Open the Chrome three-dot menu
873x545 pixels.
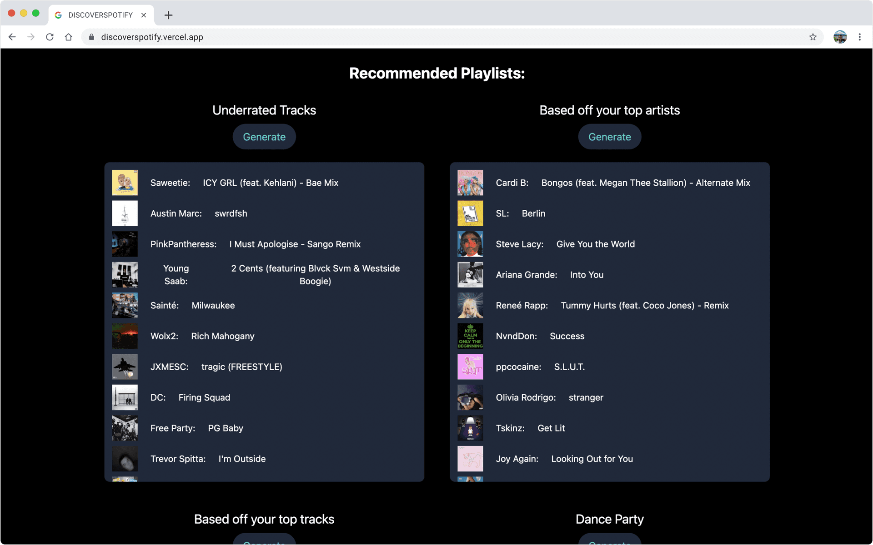pos(859,37)
